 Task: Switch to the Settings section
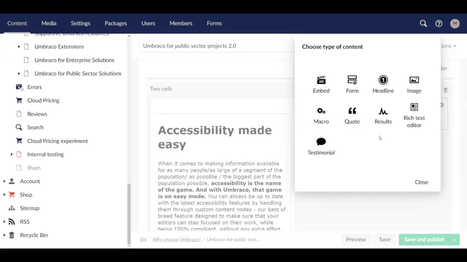pos(80,23)
